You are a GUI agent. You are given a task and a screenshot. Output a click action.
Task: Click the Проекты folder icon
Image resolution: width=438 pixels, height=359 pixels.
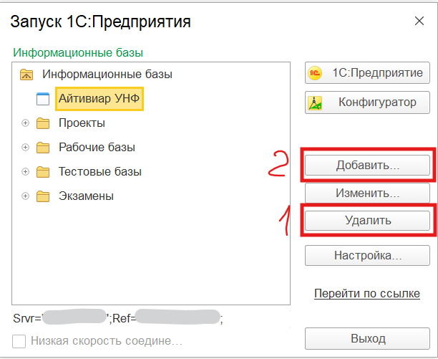click(x=43, y=123)
